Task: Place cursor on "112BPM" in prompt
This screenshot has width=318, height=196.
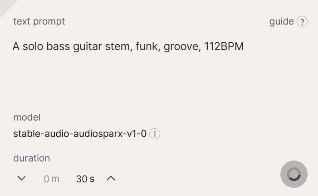Action: (224, 46)
